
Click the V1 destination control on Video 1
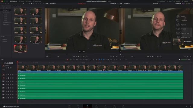coord(3,66)
